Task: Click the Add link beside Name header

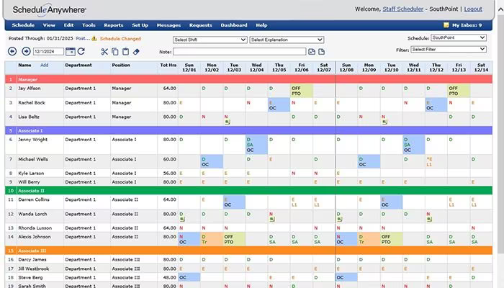Action: 45,65
